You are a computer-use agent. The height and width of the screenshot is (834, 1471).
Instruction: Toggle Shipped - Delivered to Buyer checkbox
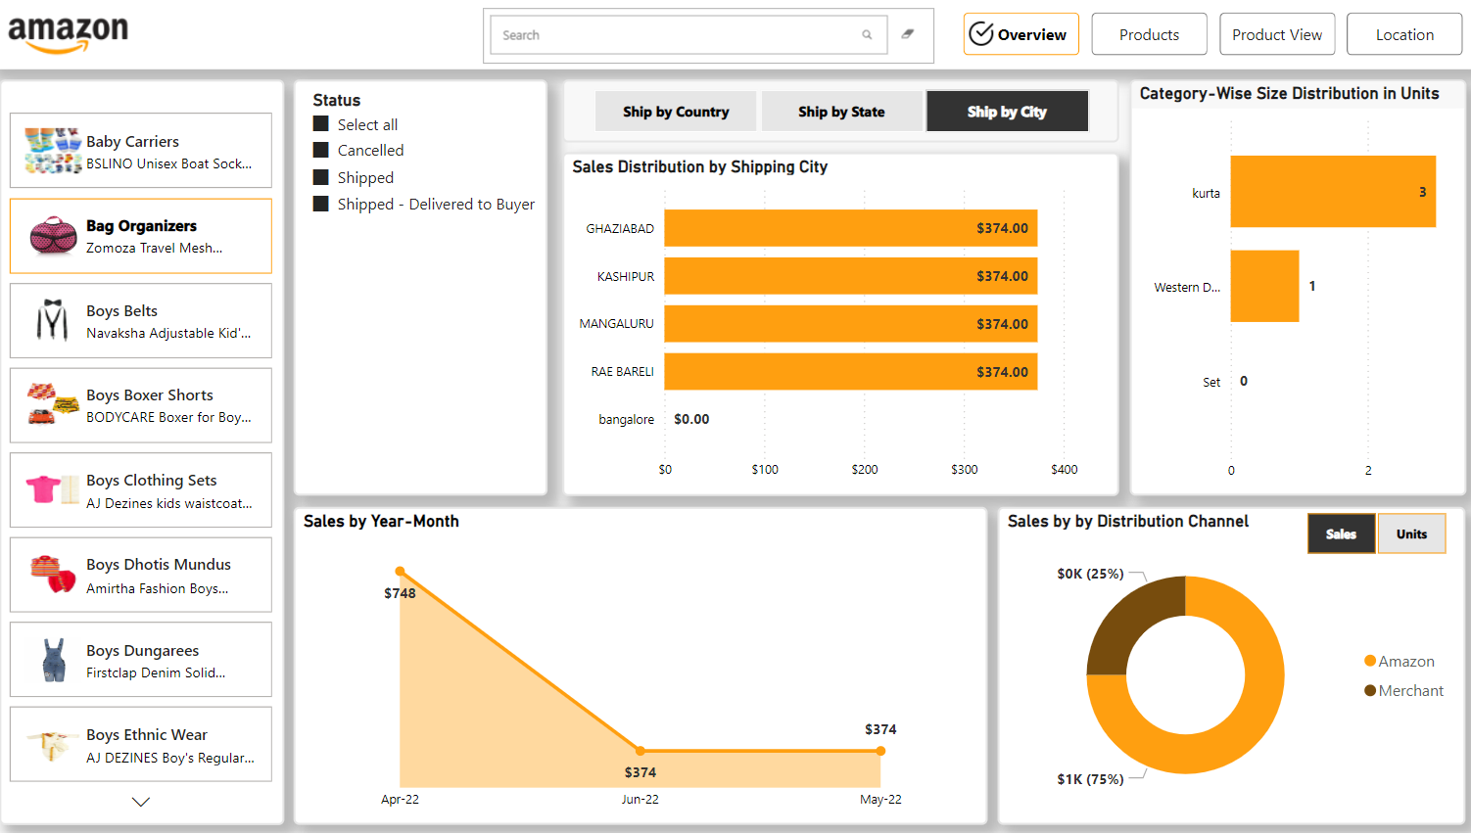(320, 204)
